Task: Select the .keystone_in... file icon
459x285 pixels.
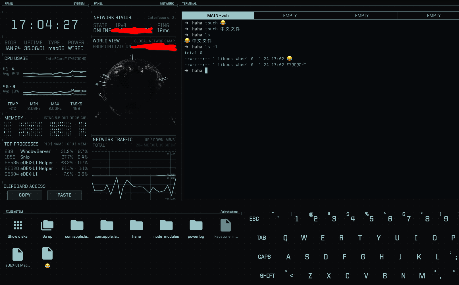Action: click(x=226, y=225)
